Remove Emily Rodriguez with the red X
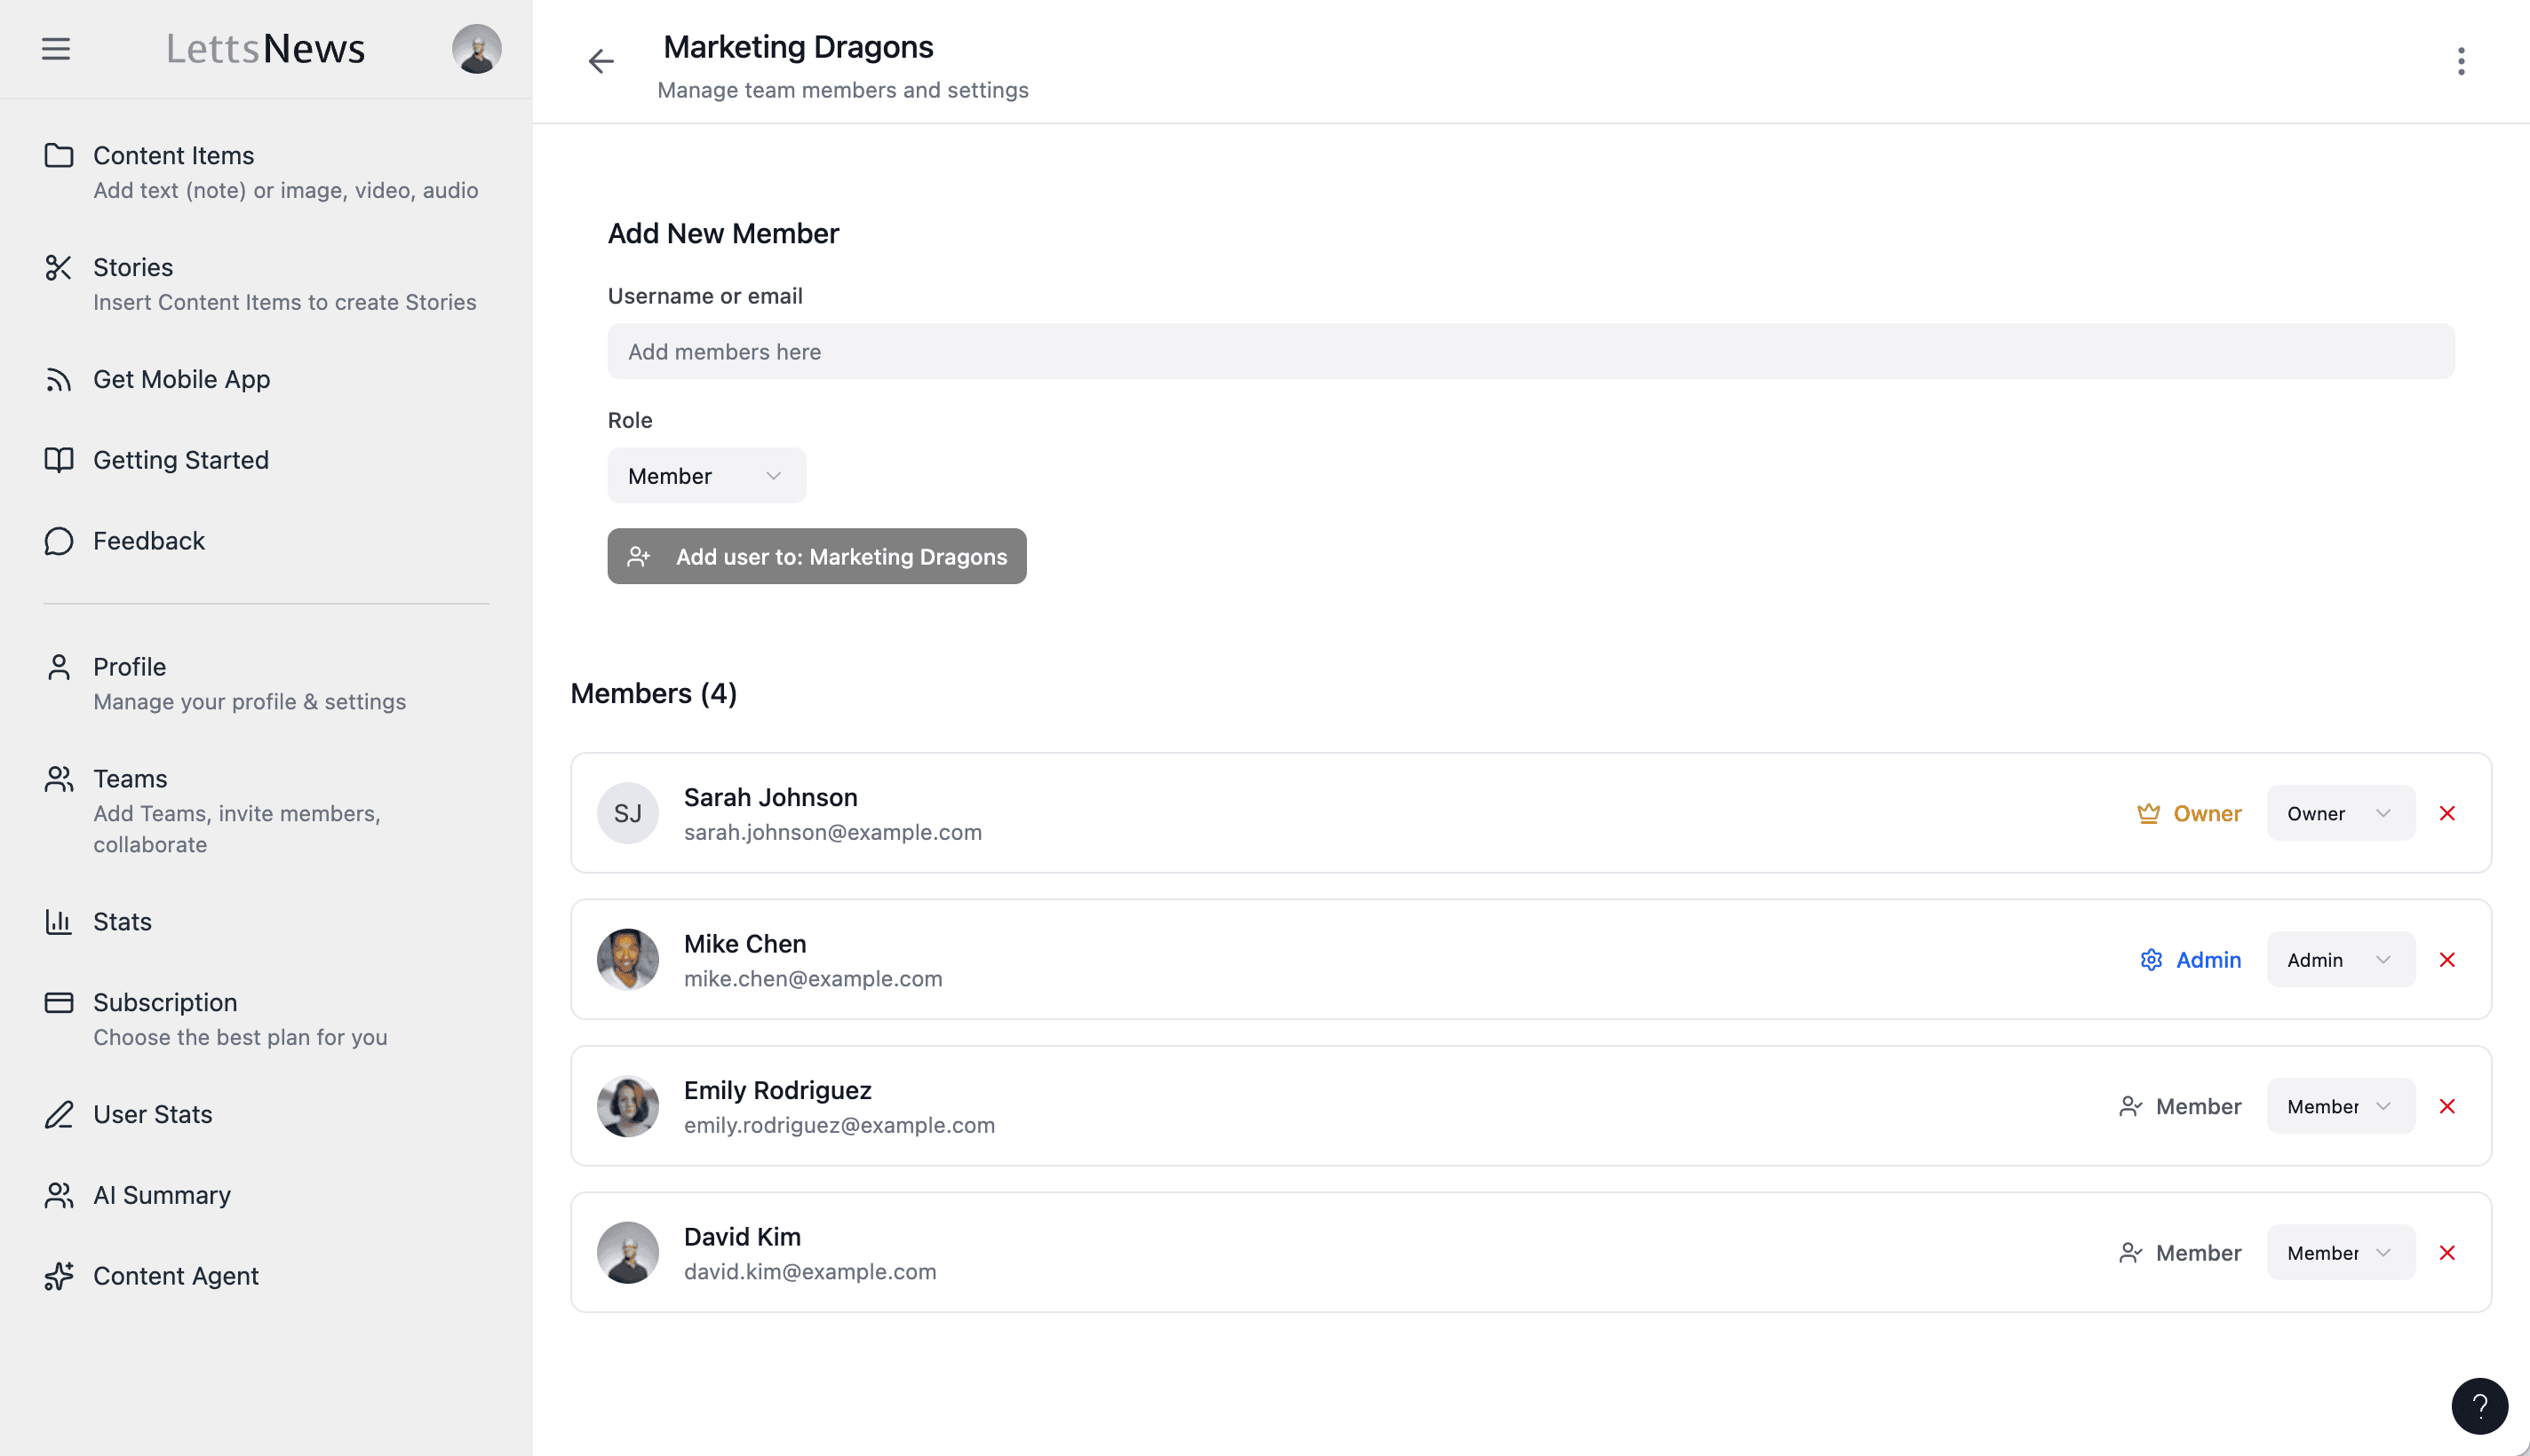Screen dimensions: 2530x1456 [2447, 1106]
